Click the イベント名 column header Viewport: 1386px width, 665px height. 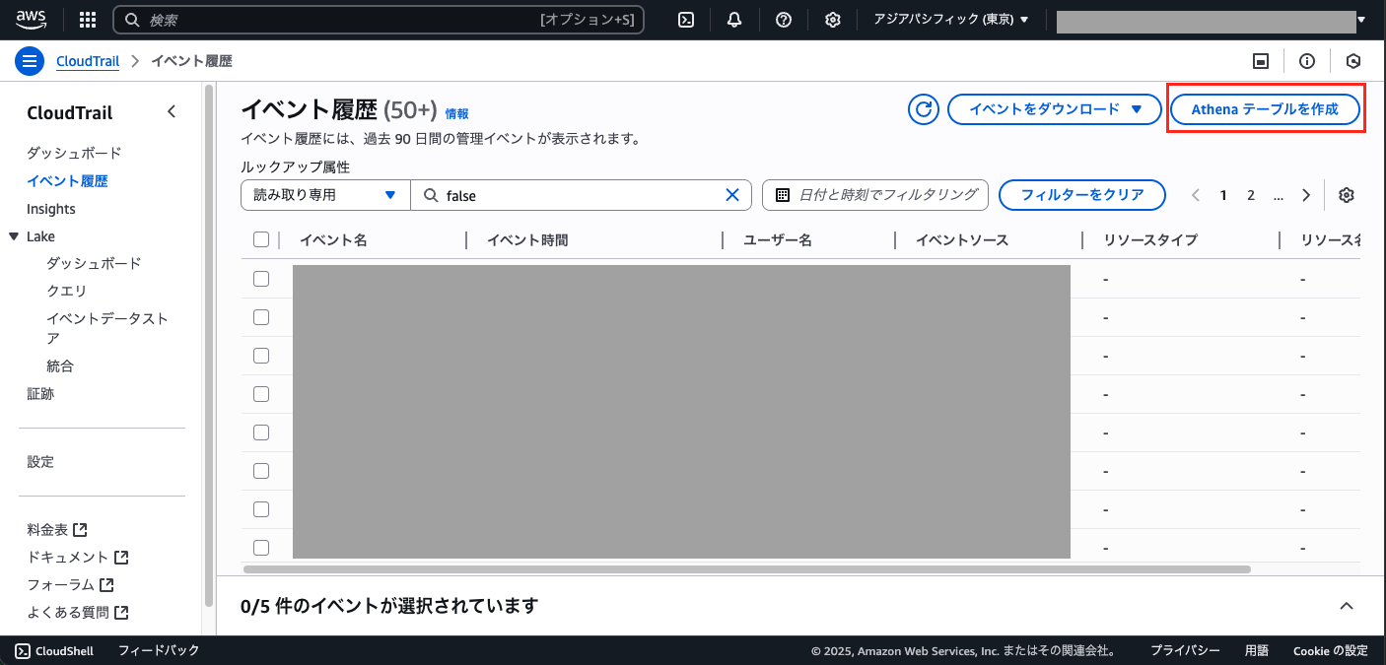(x=333, y=239)
